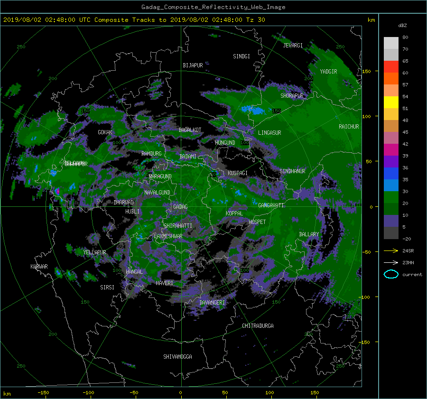
Task: Click the YELLAPUR label
Action: pyautogui.click(x=94, y=252)
